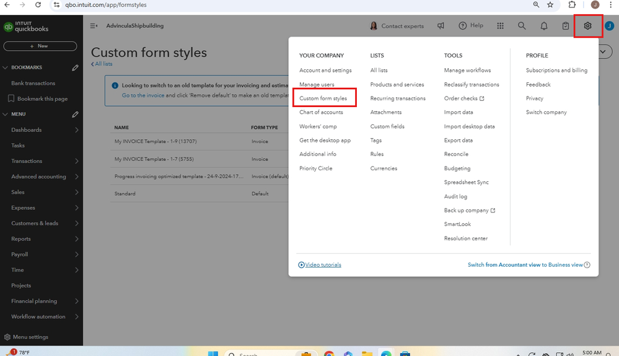The image size is (619, 356).
Task: Bookmark this tab with browser star
Action: click(x=550, y=4)
